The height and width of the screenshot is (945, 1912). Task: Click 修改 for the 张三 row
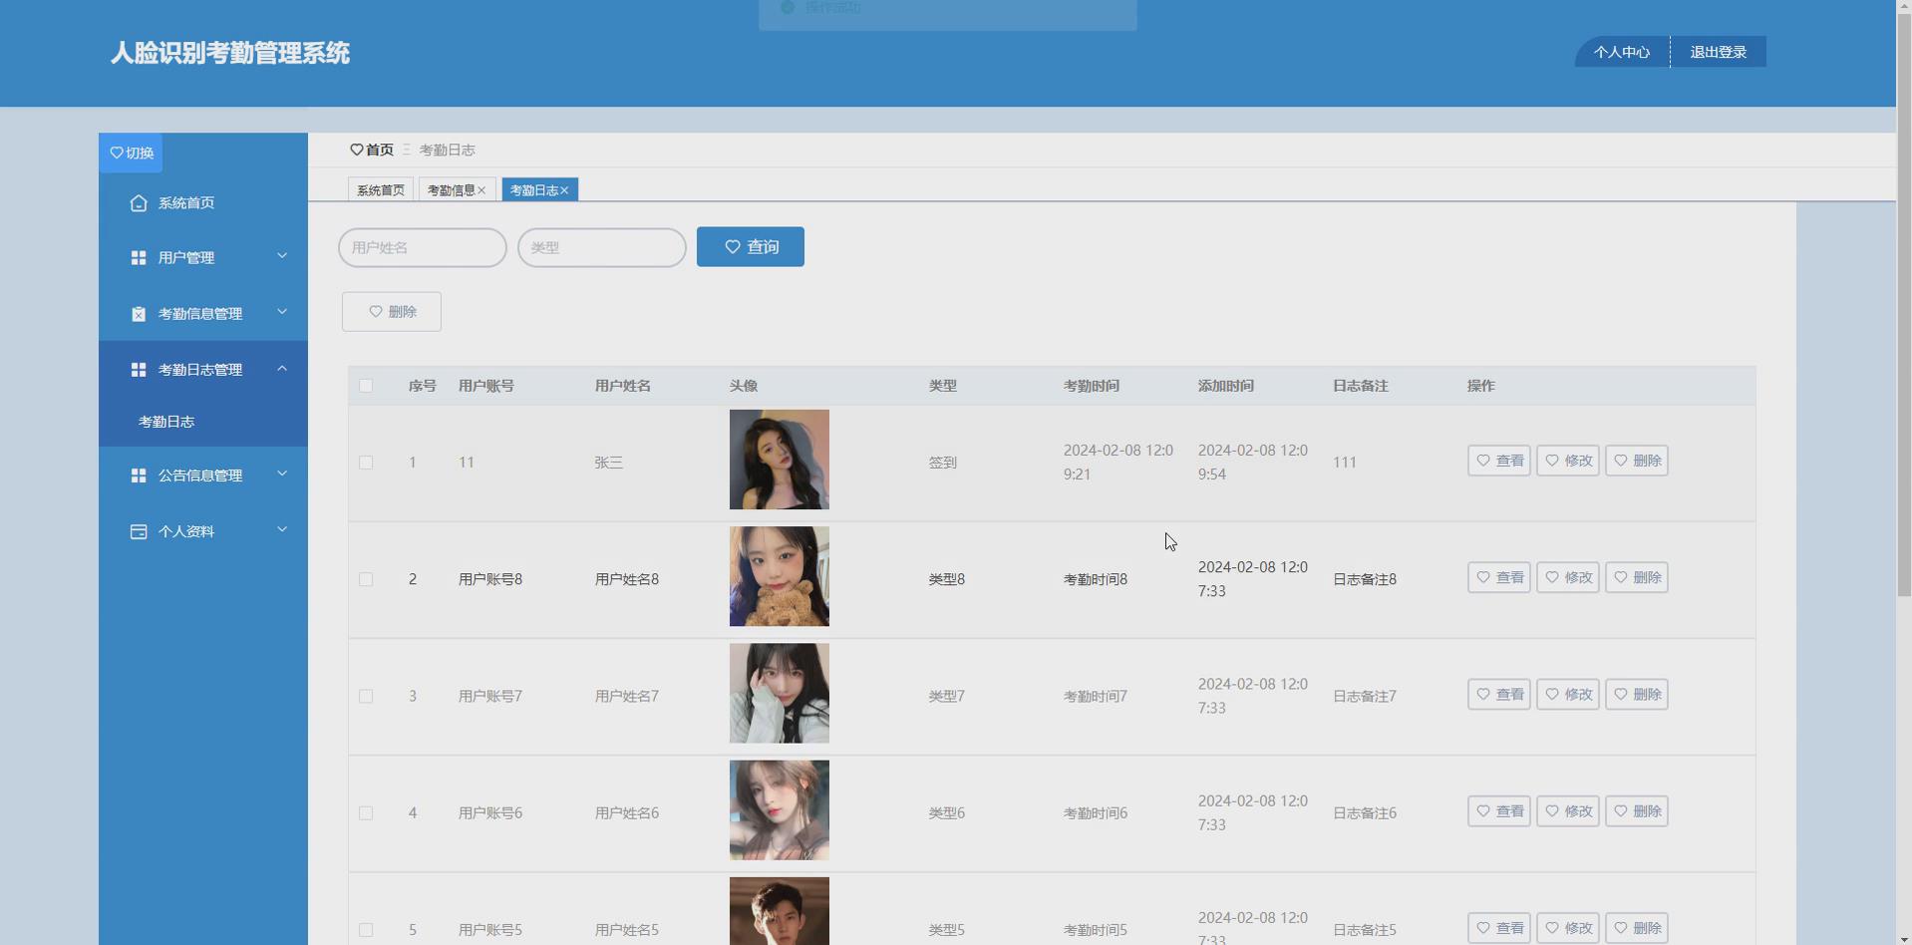pos(1568,461)
